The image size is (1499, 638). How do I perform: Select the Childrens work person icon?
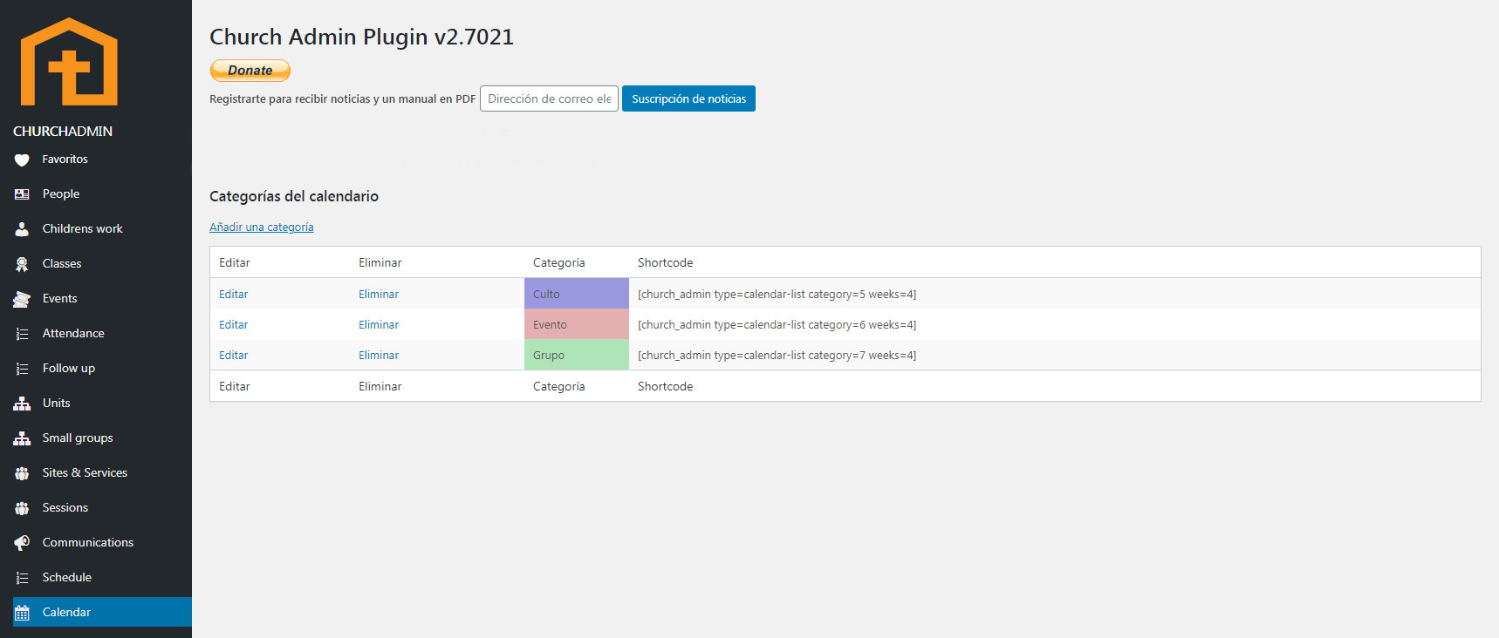click(22, 229)
